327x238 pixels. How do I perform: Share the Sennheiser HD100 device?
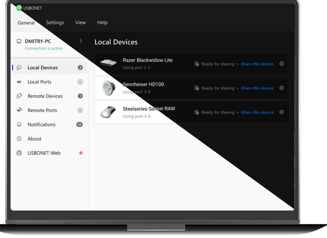[257, 88]
